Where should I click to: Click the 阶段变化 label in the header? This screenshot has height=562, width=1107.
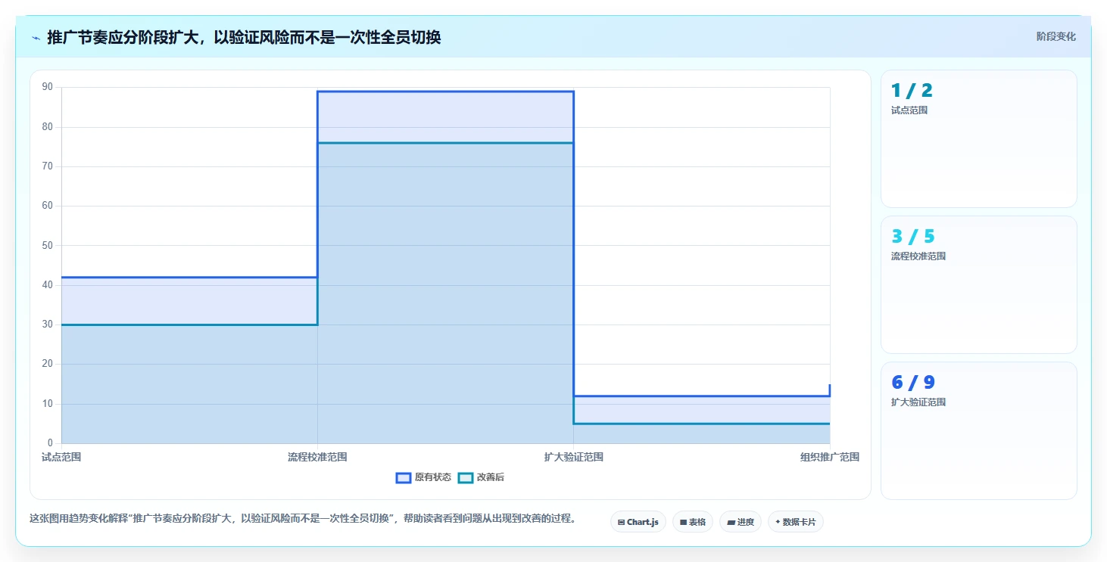click(x=1056, y=37)
